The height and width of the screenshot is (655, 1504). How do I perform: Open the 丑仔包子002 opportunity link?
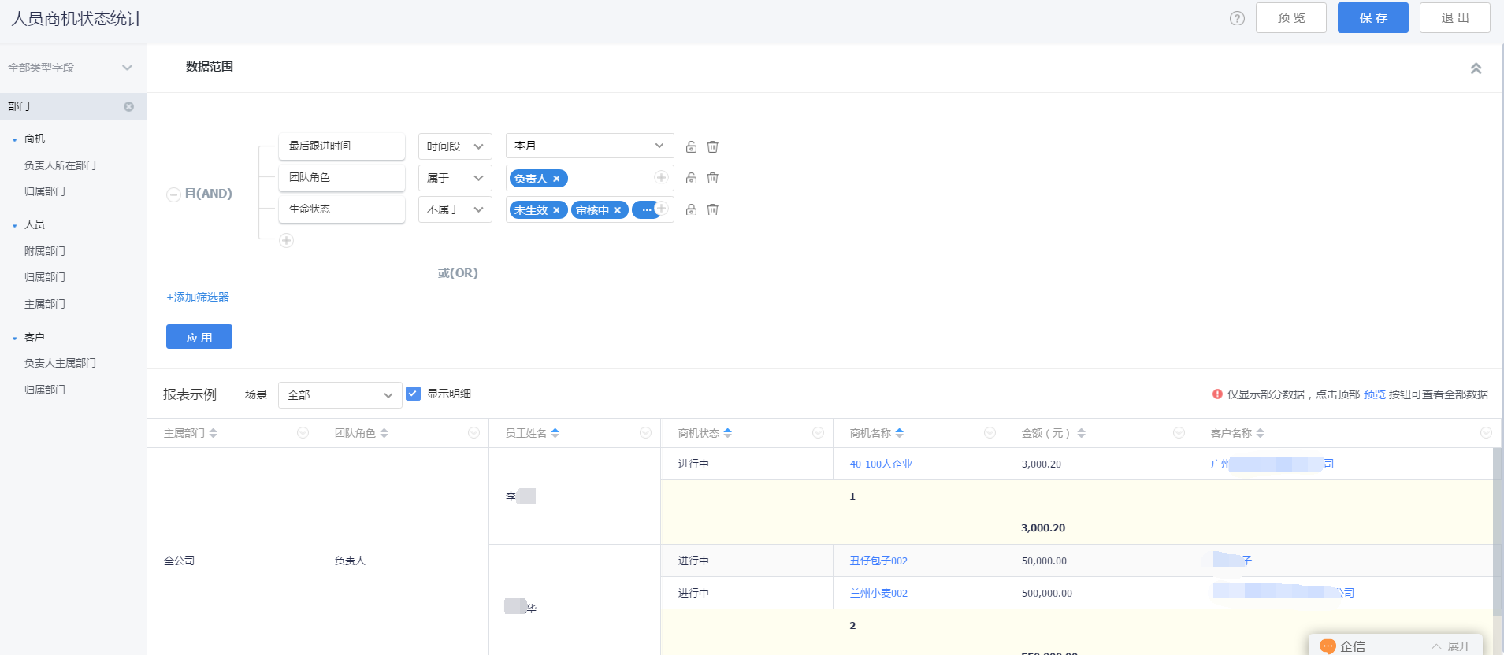[878, 561]
